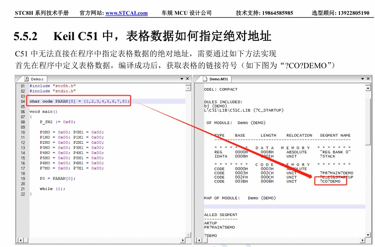
Task: Click the ALLED SEGMENT line
Action: pyautogui.click(x=221, y=215)
